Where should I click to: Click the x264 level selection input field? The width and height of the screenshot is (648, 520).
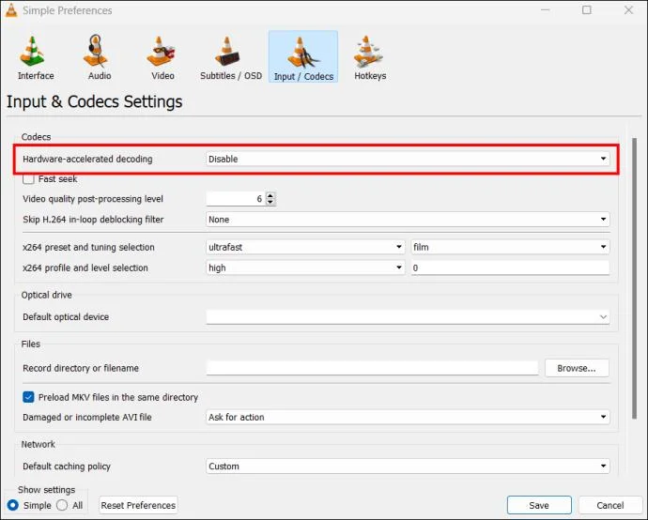pyautogui.click(x=510, y=268)
